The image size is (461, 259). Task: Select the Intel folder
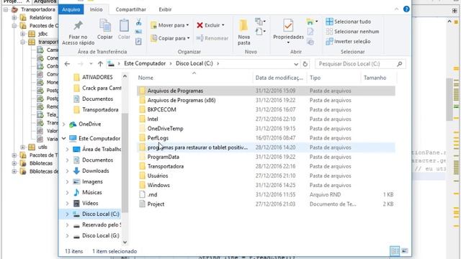coord(266,119)
